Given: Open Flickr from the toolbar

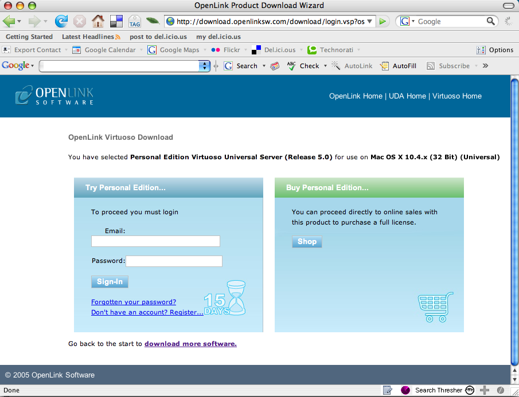Looking at the screenshot, I should 225,50.
